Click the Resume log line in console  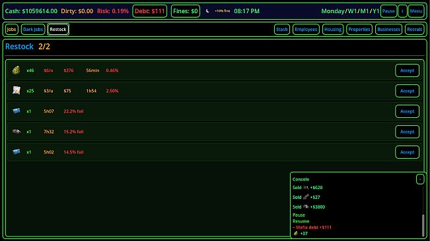(301, 221)
